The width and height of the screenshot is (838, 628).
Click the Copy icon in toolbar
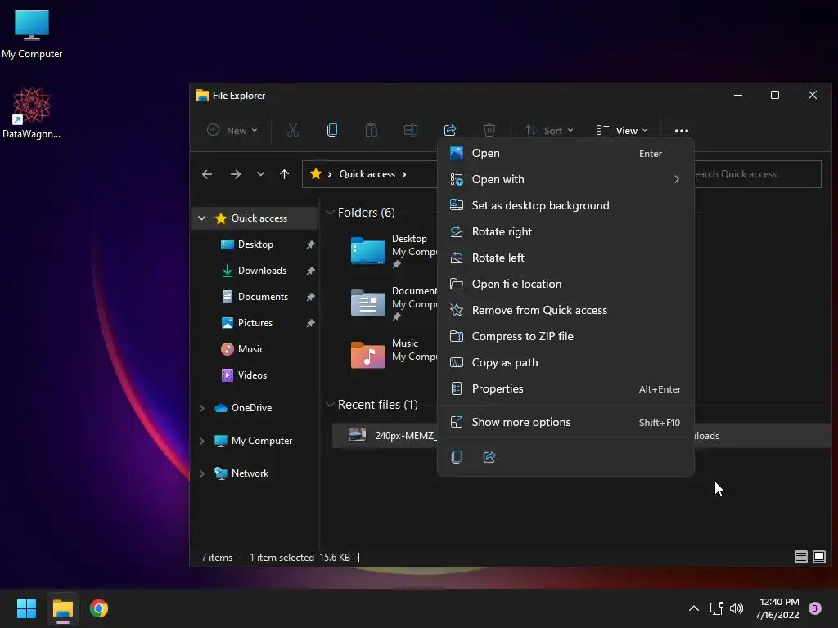pyautogui.click(x=332, y=130)
